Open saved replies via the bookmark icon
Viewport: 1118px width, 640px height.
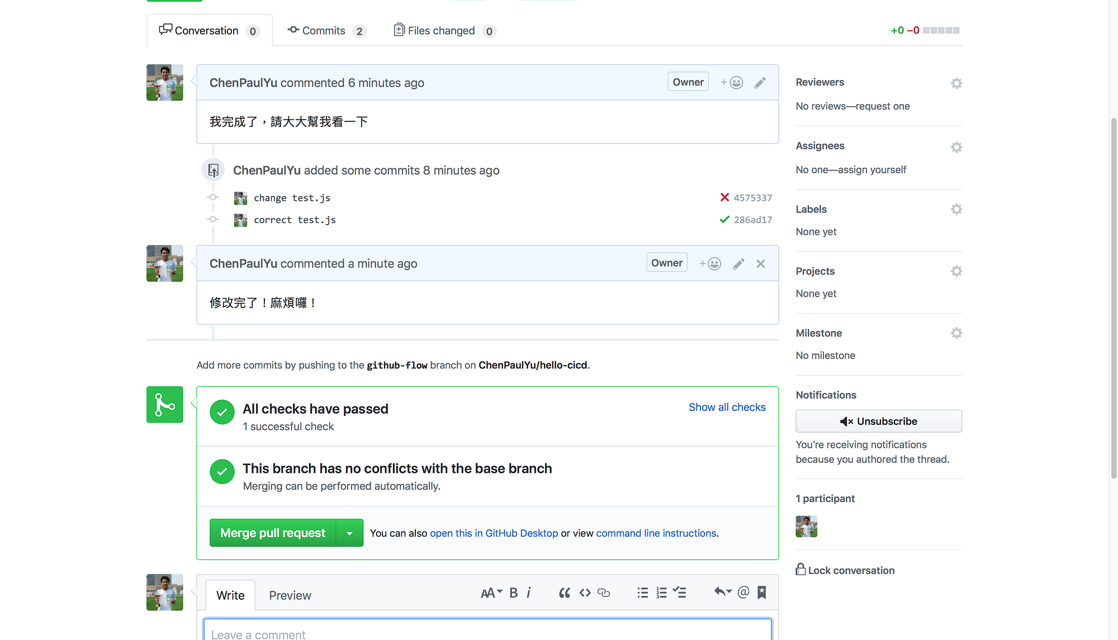click(x=761, y=592)
